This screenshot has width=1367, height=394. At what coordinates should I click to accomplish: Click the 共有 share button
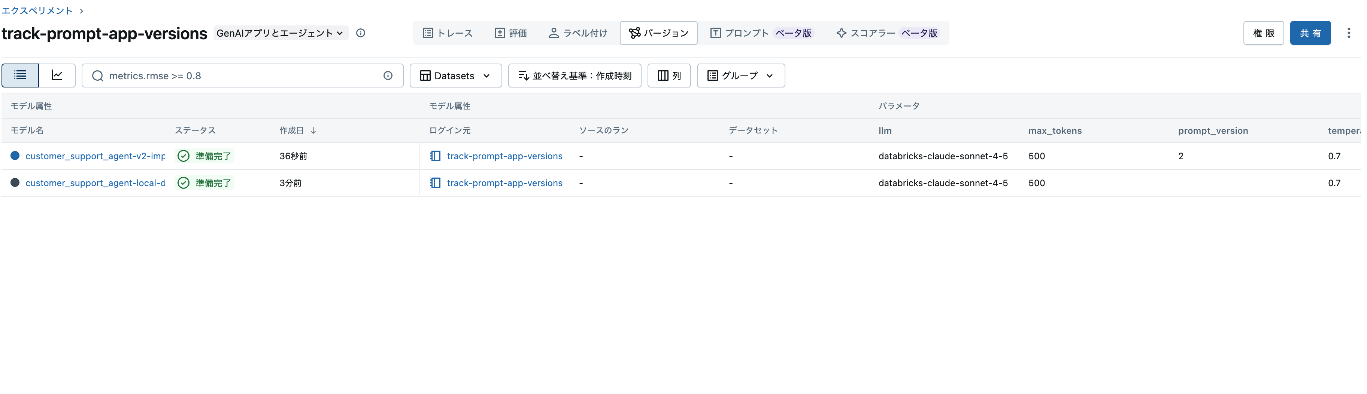click(x=1310, y=32)
